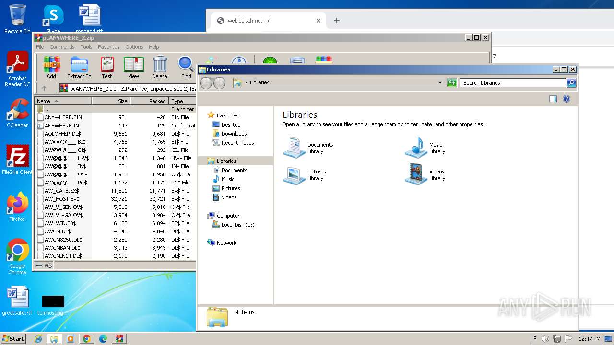614x345 pixels.
Task: Select the parent folder ".." row
Action: pos(115,109)
